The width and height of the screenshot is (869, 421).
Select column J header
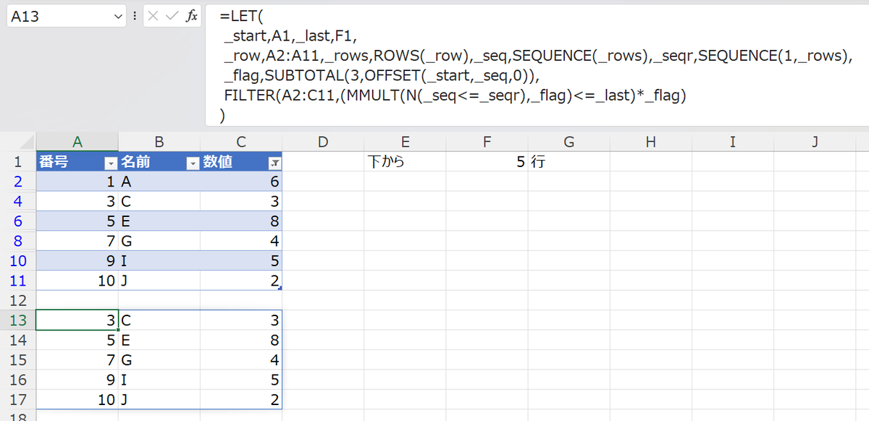click(x=814, y=143)
